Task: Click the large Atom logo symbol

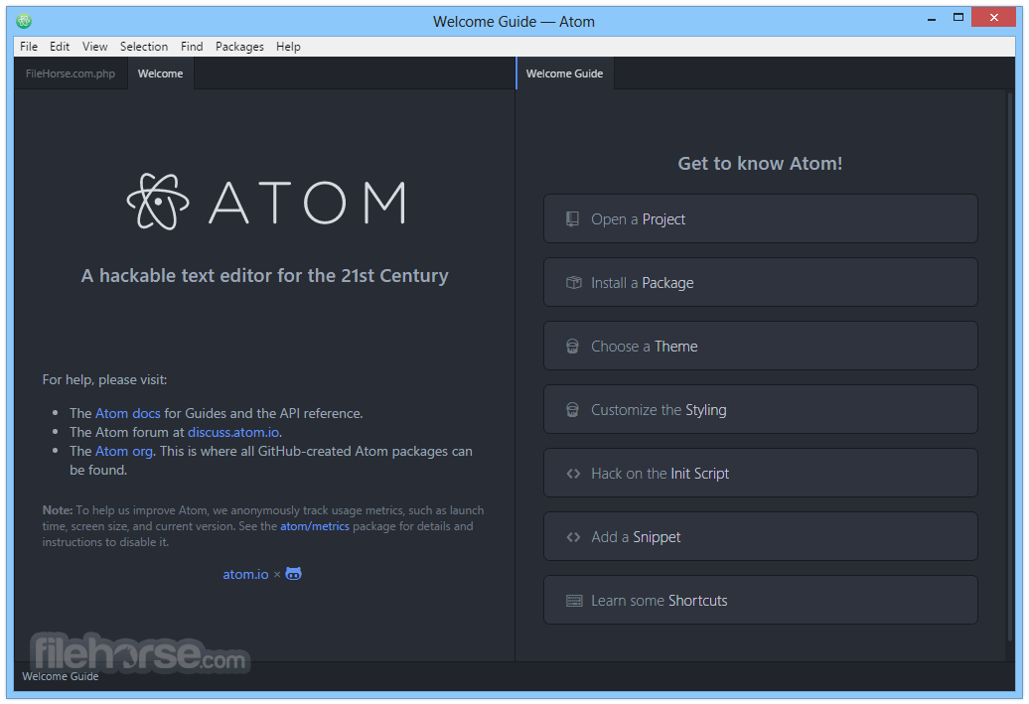Action: [158, 202]
